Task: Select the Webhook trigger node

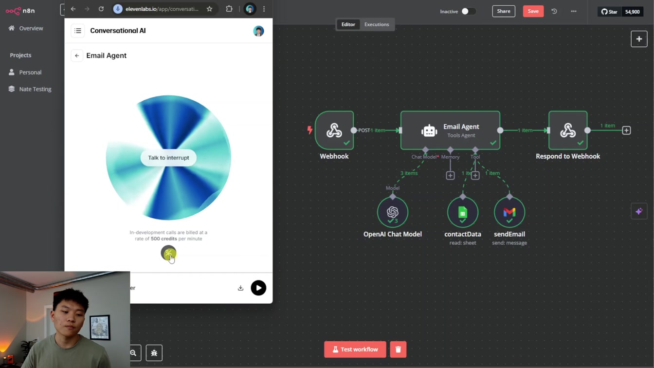Action: 334,130
